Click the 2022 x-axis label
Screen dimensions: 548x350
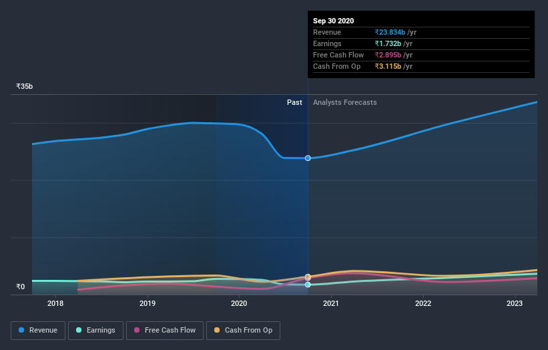point(423,303)
